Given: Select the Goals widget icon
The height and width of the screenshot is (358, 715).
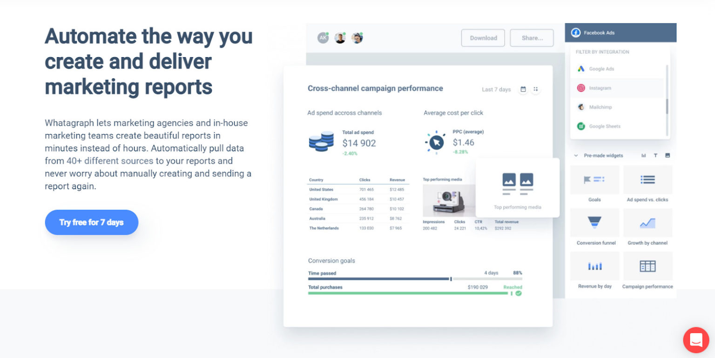Looking at the screenshot, I should (x=594, y=180).
